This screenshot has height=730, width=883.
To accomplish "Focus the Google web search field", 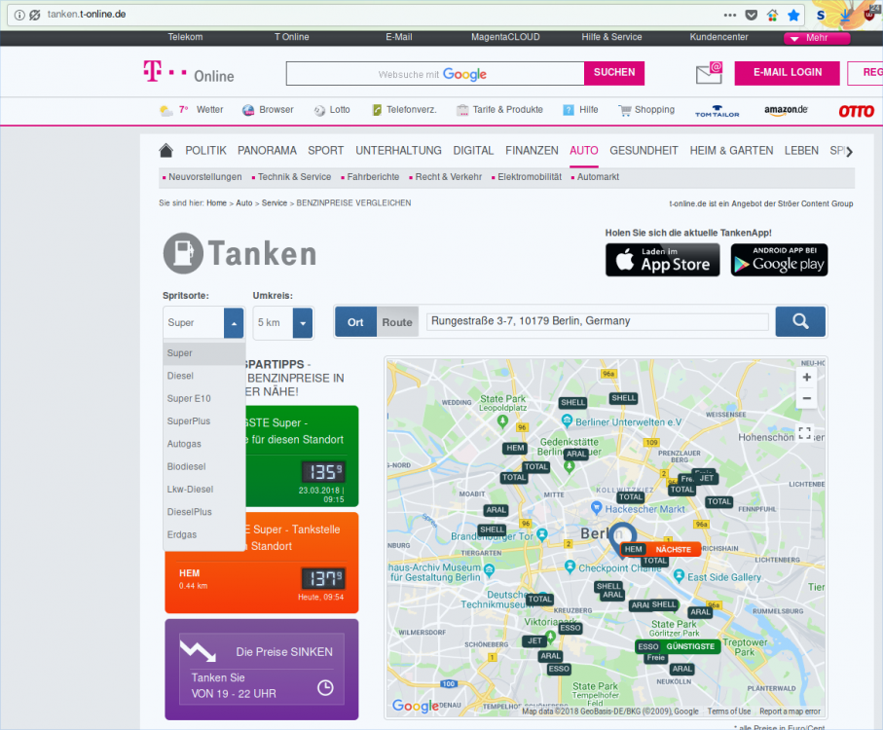I will [x=435, y=74].
